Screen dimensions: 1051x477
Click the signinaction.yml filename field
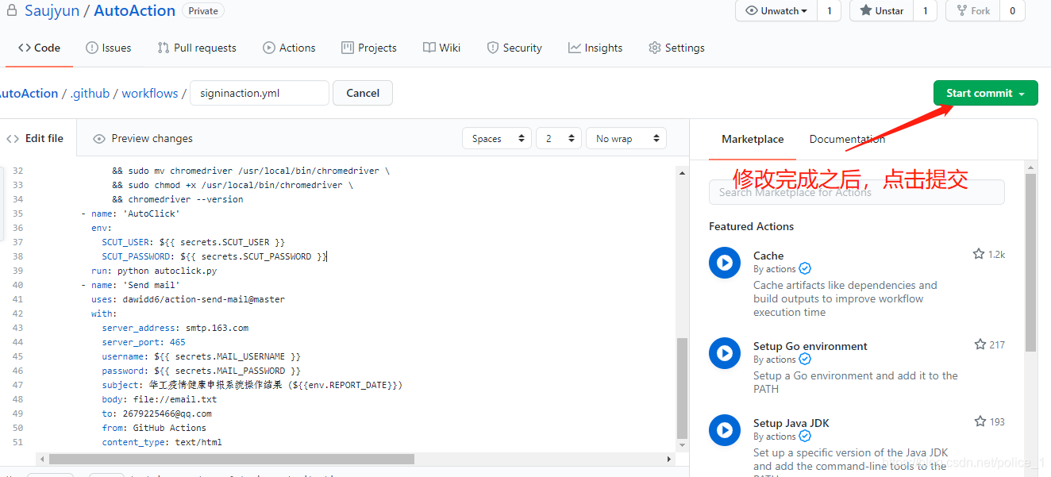260,93
